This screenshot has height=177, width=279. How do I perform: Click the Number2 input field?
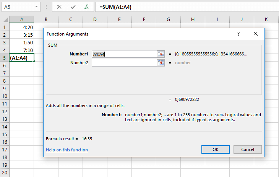tap(124, 63)
